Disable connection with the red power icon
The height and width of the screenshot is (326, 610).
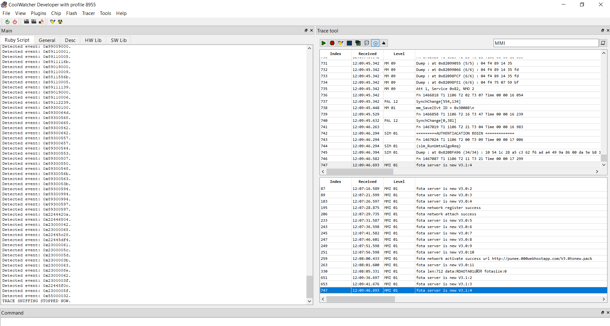[x=15, y=21]
